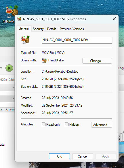The image size is (124, 168).
Task: Select the General tab
Action: coord(24,28)
